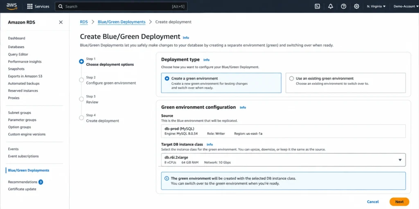This screenshot has width=419, height=209.
Task: Open Exports in Amazon S3
Action: pos(25,76)
